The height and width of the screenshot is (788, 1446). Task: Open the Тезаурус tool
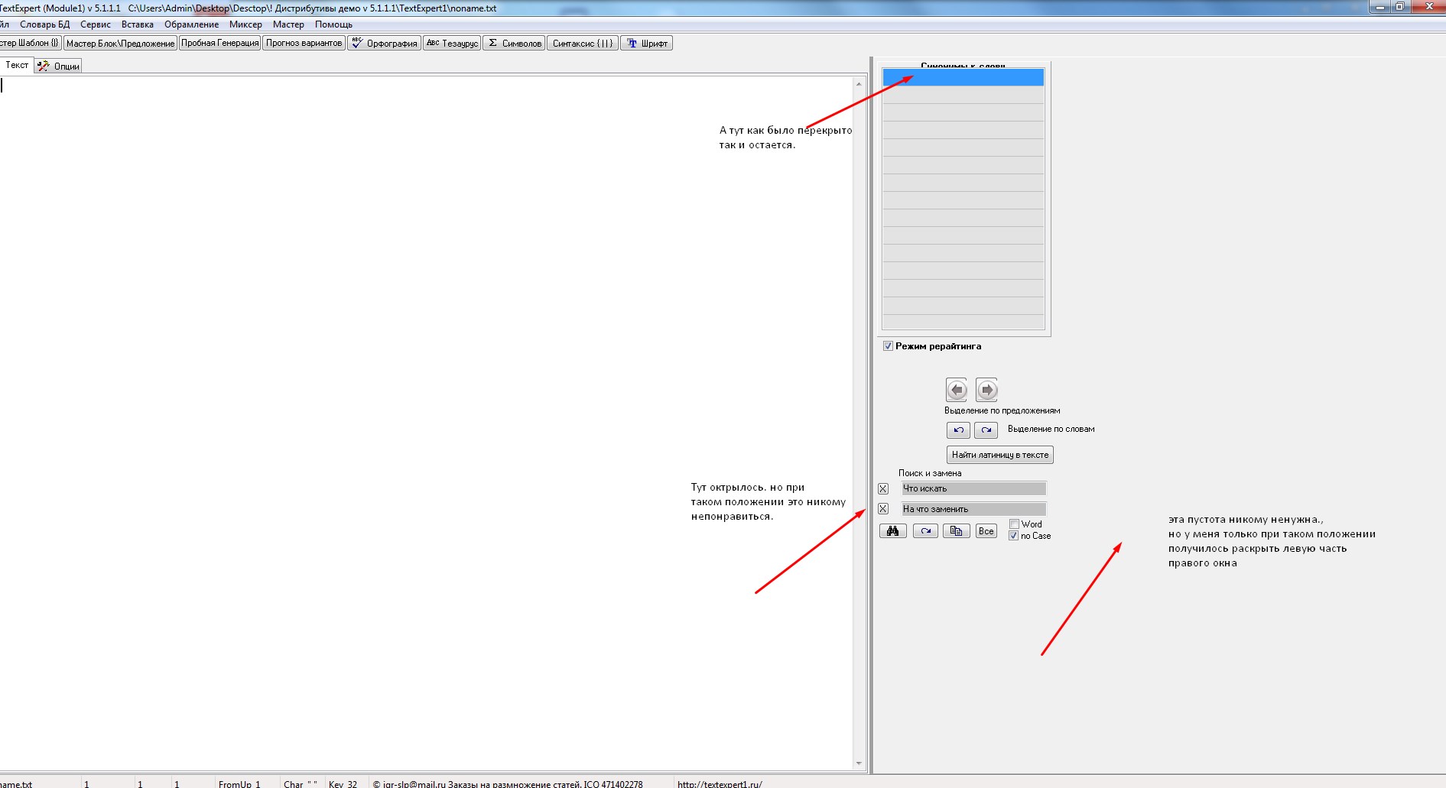pos(452,44)
